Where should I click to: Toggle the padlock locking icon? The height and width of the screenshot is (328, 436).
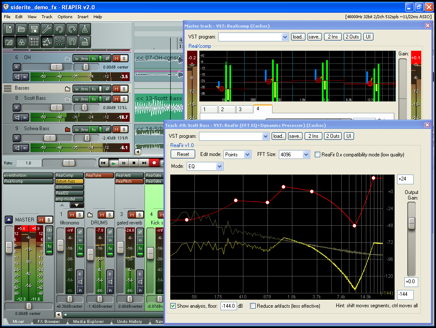85,41
